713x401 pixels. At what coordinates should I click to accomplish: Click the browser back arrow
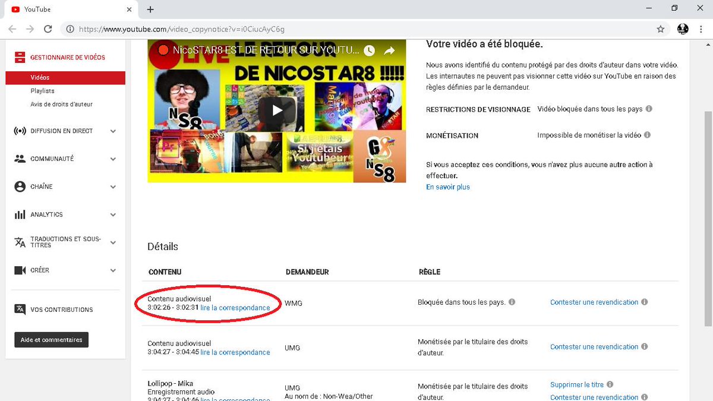12,29
